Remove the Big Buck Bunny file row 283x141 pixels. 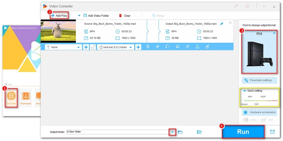click(x=230, y=23)
